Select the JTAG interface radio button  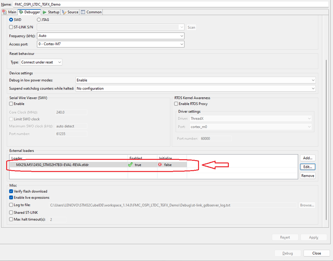(x=39, y=20)
